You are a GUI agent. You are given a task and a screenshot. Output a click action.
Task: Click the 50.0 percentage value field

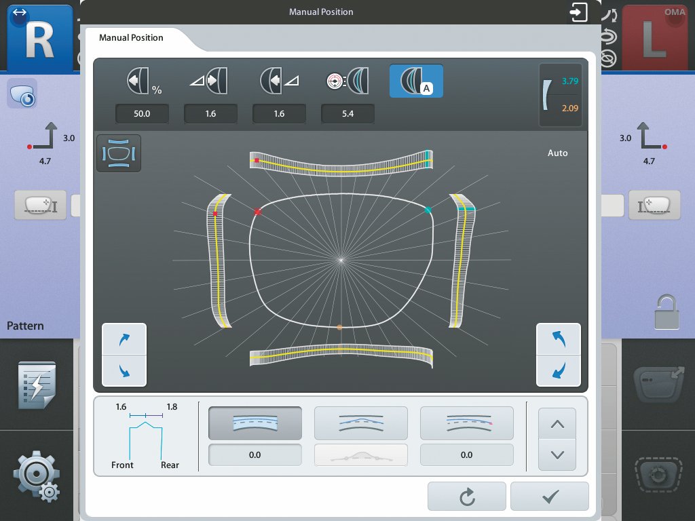click(142, 114)
